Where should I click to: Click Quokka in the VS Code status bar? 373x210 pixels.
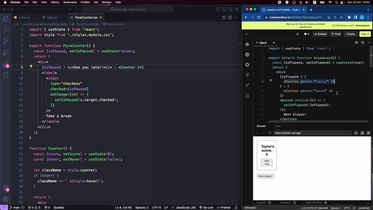pyautogui.click(x=58, y=208)
